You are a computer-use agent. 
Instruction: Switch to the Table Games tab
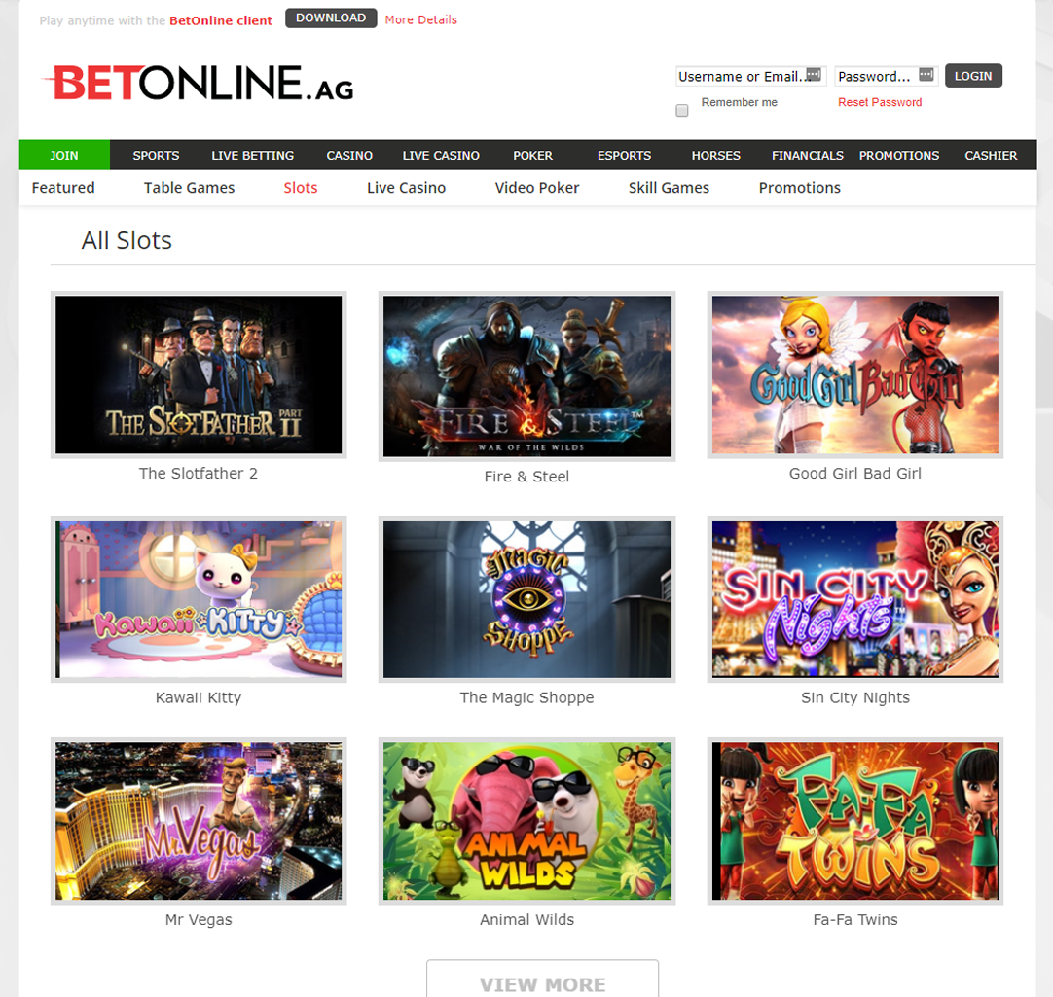coord(190,188)
